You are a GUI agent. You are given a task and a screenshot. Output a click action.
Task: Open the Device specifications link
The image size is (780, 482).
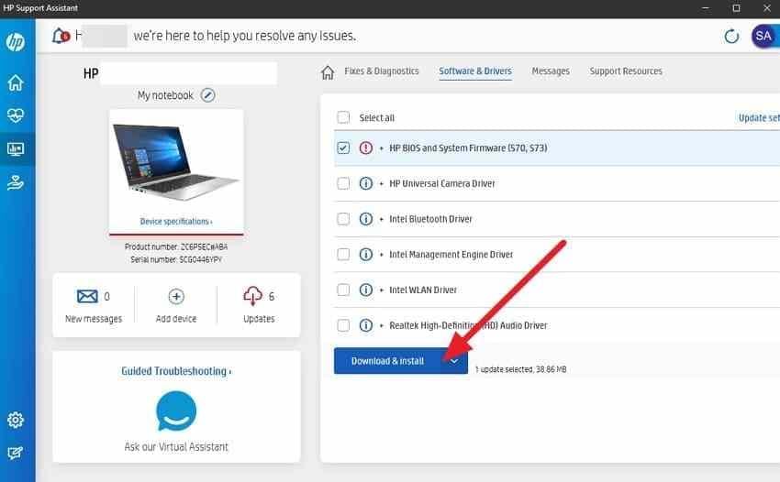[176, 221]
